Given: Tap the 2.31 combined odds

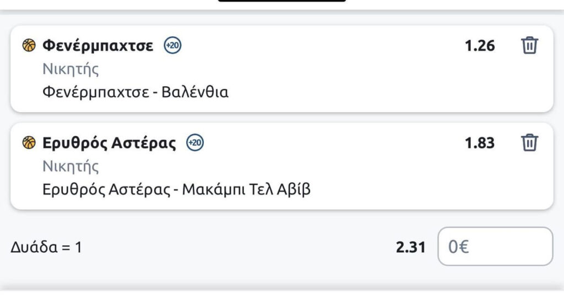Looking at the screenshot, I should (x=410, y=248).
